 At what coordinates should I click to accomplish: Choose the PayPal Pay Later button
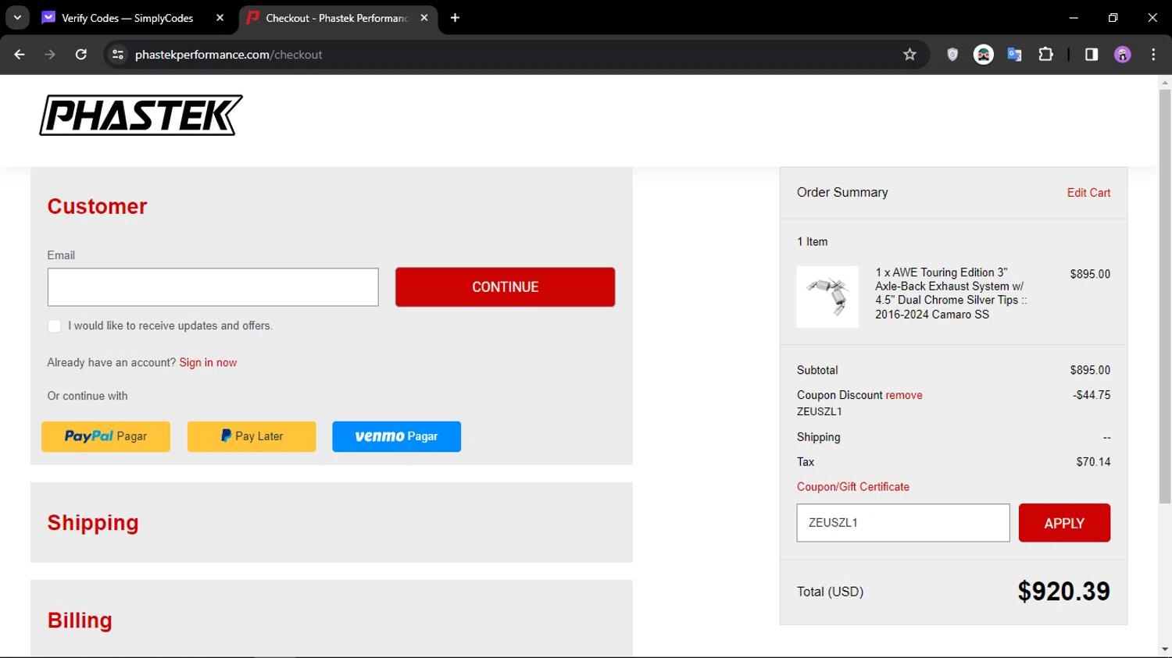252,436
